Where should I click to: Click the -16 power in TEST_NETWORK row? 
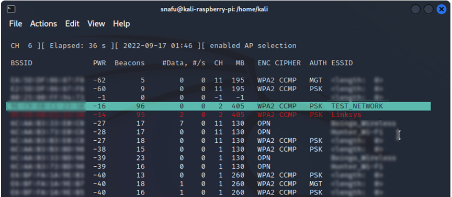click(99, 106)
